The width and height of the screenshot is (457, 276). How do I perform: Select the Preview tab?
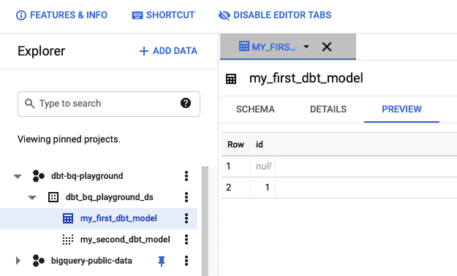click(401, 110)
